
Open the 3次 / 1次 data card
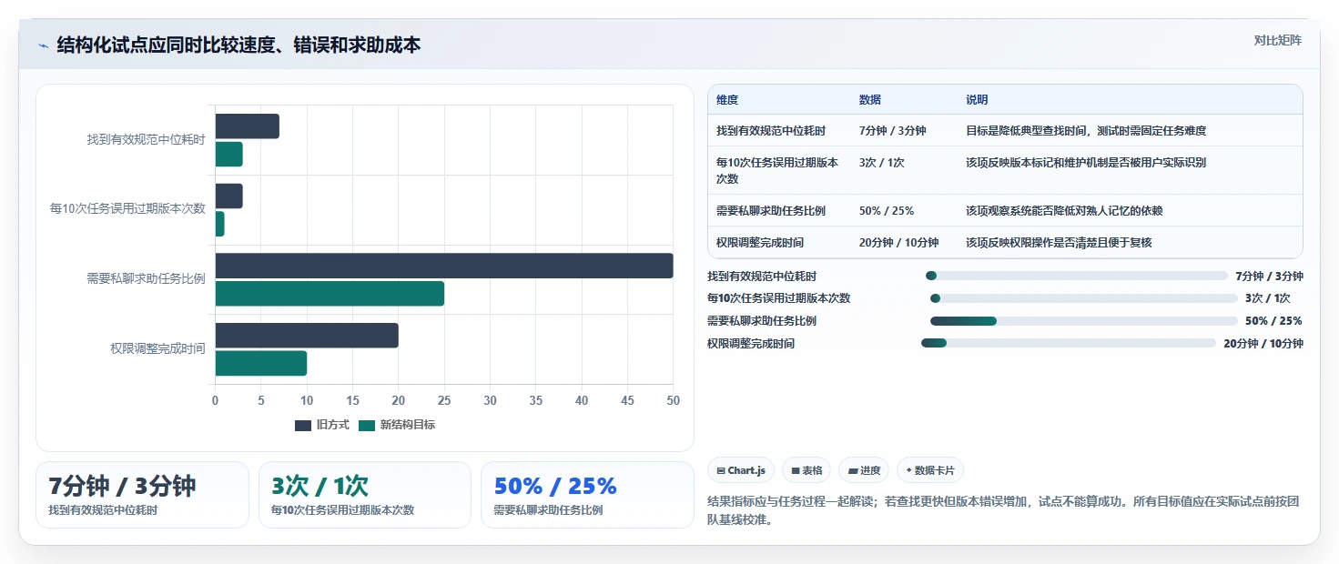click(x=365, y=495)
